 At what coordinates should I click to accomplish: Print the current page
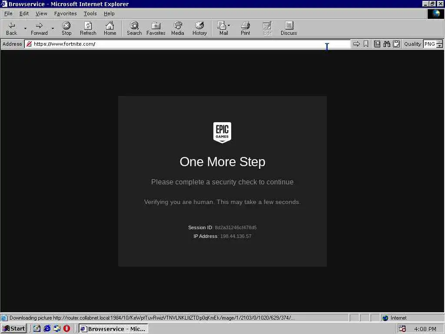pyautogui.click(x=246, y=28)
